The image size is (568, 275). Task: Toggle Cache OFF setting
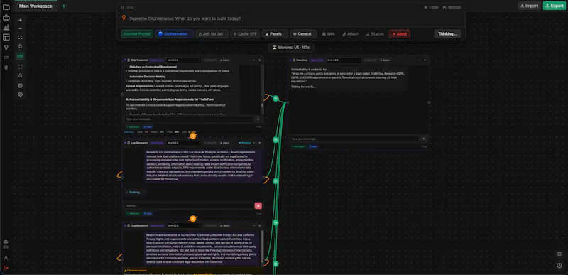[245, 33]
